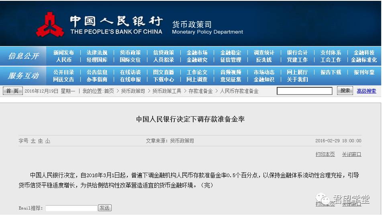Open 公告信息 link
Screen dimensions: 382x216
click(97, 73)
